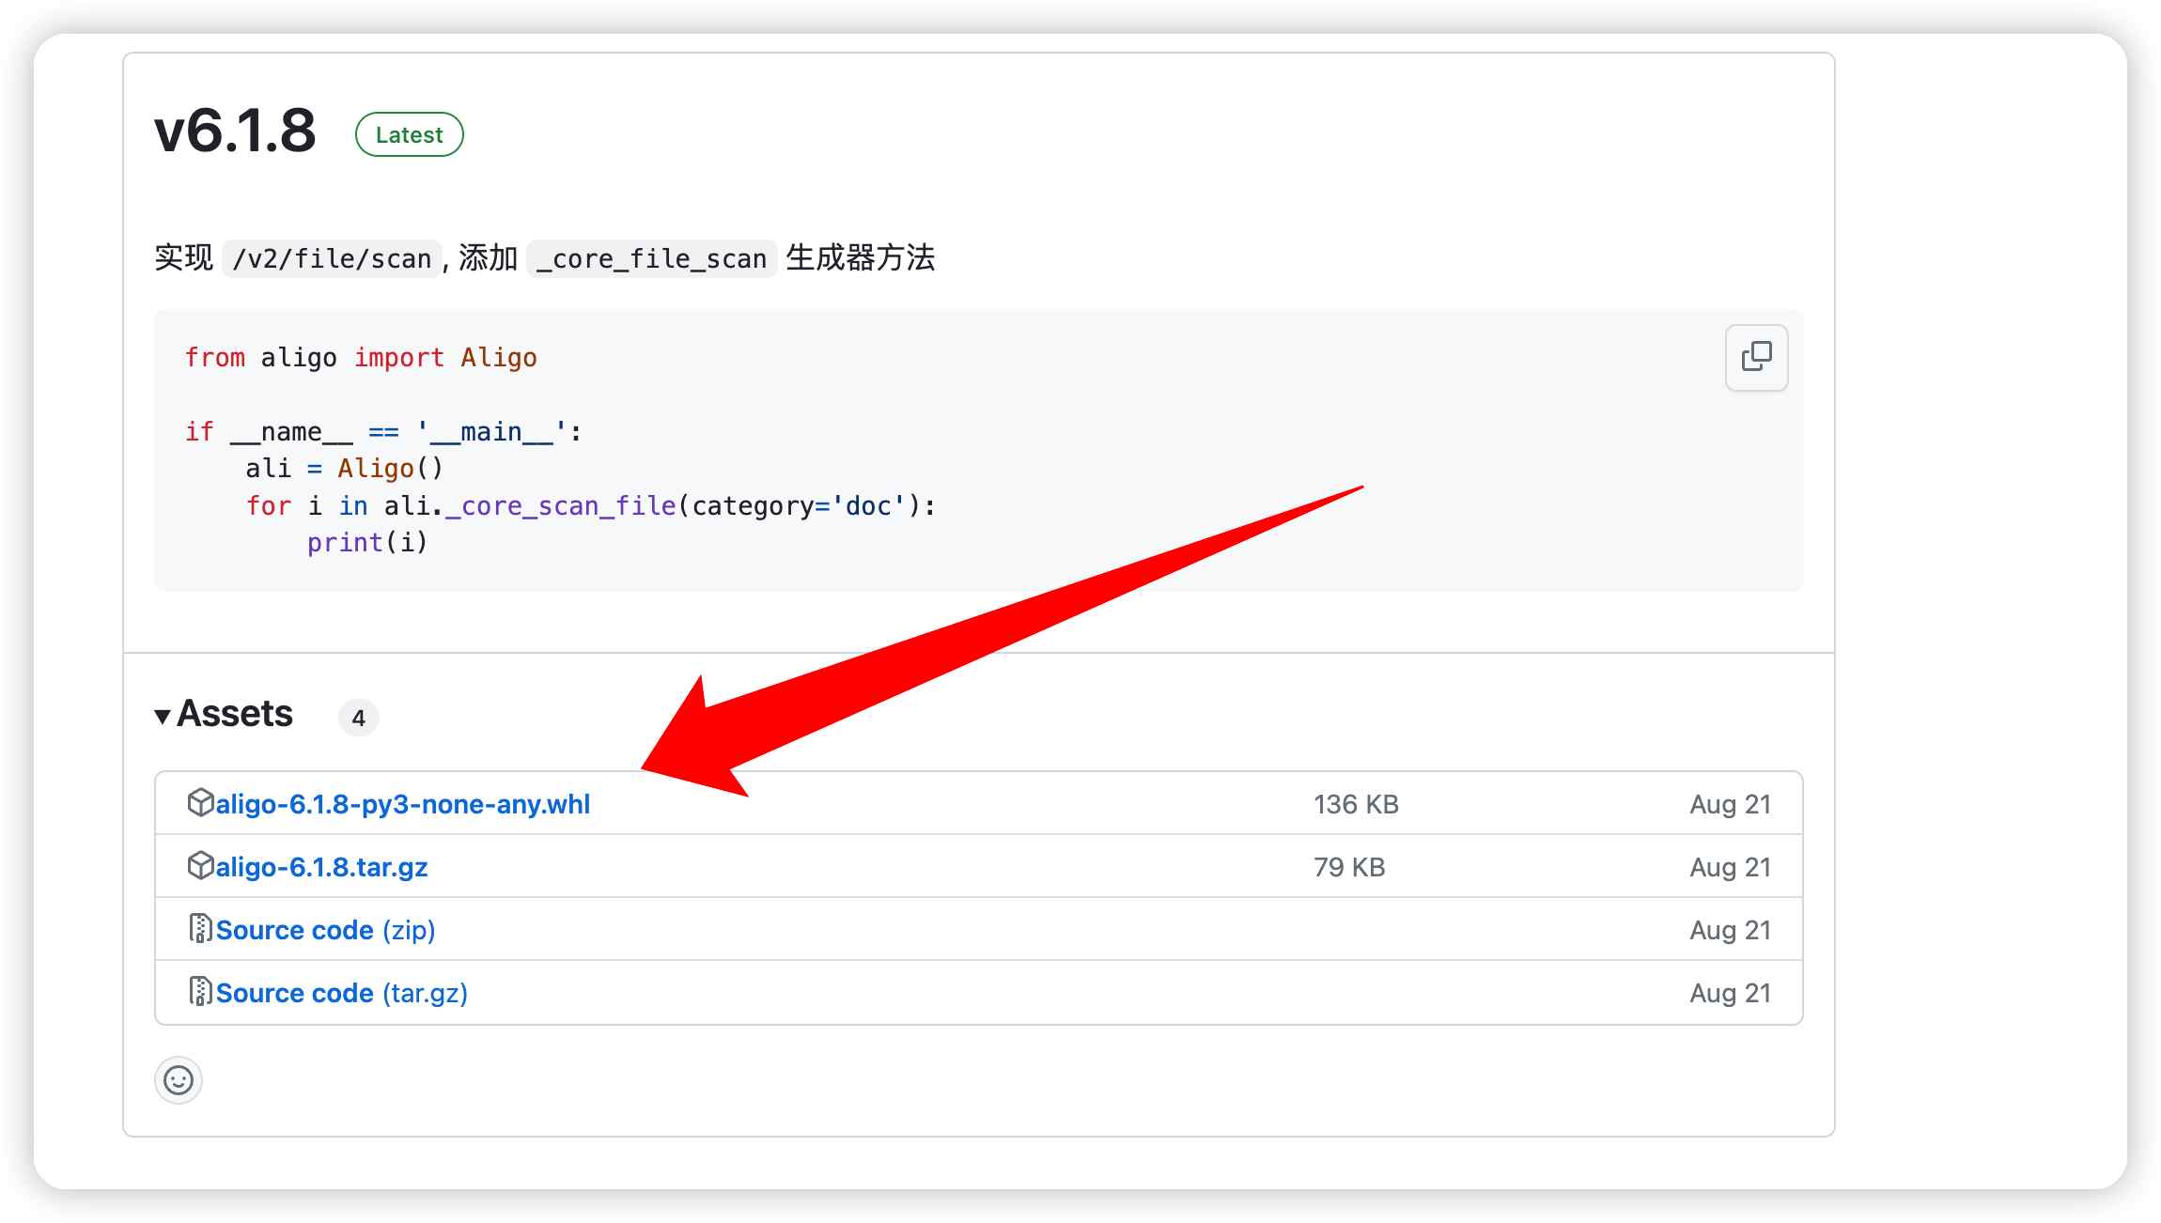Click archive icon beside Source code (tar.gz)
This screenshot has width=2161, height=1223.
click(x=200, y=991)
